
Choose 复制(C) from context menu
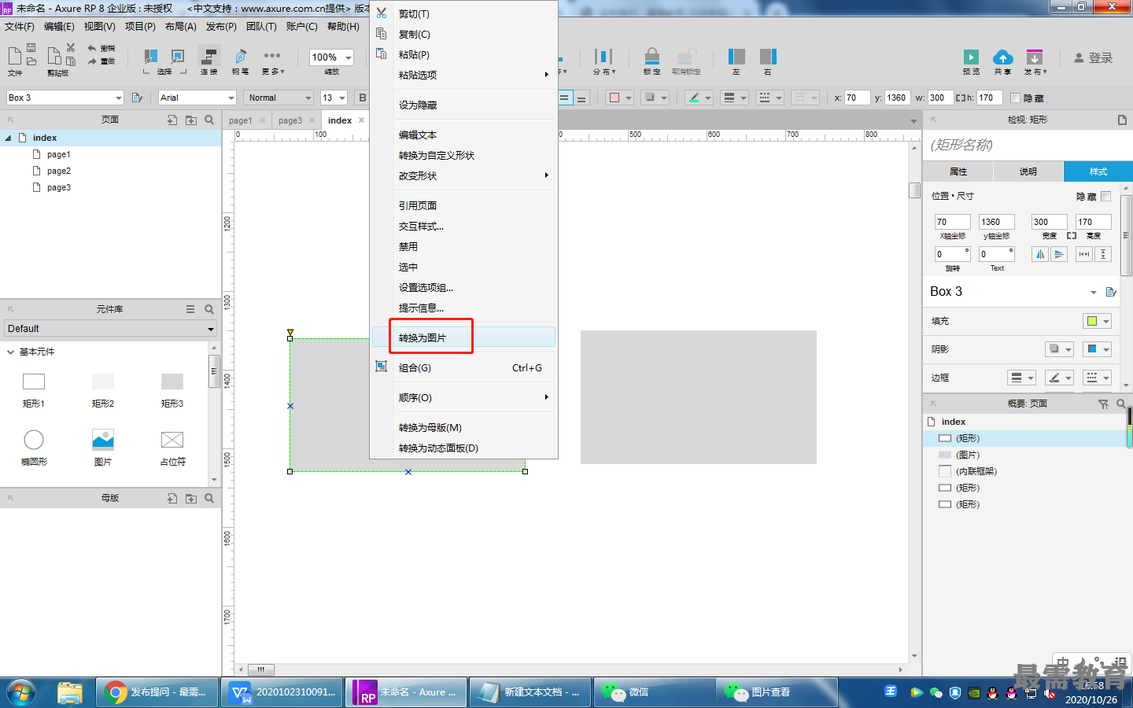464,34
